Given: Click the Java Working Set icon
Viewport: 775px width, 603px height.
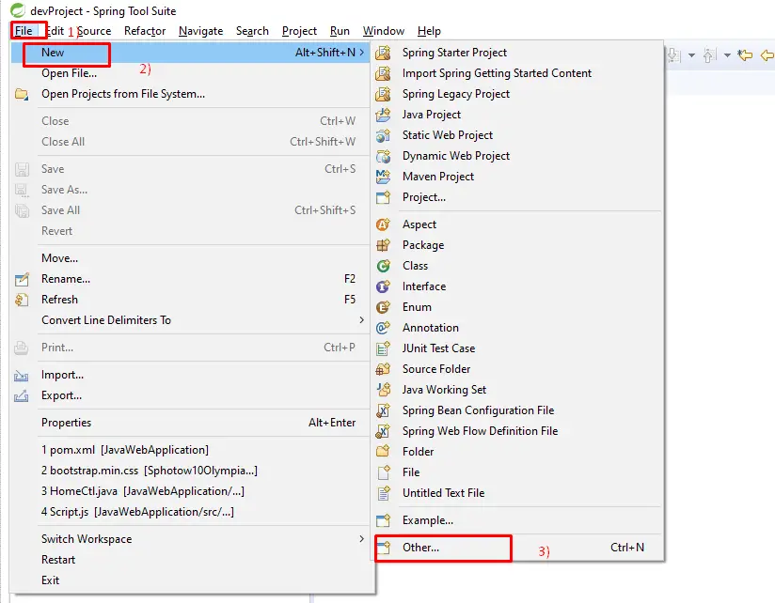Looking at the screenshot, I should [x=383, y=390].
